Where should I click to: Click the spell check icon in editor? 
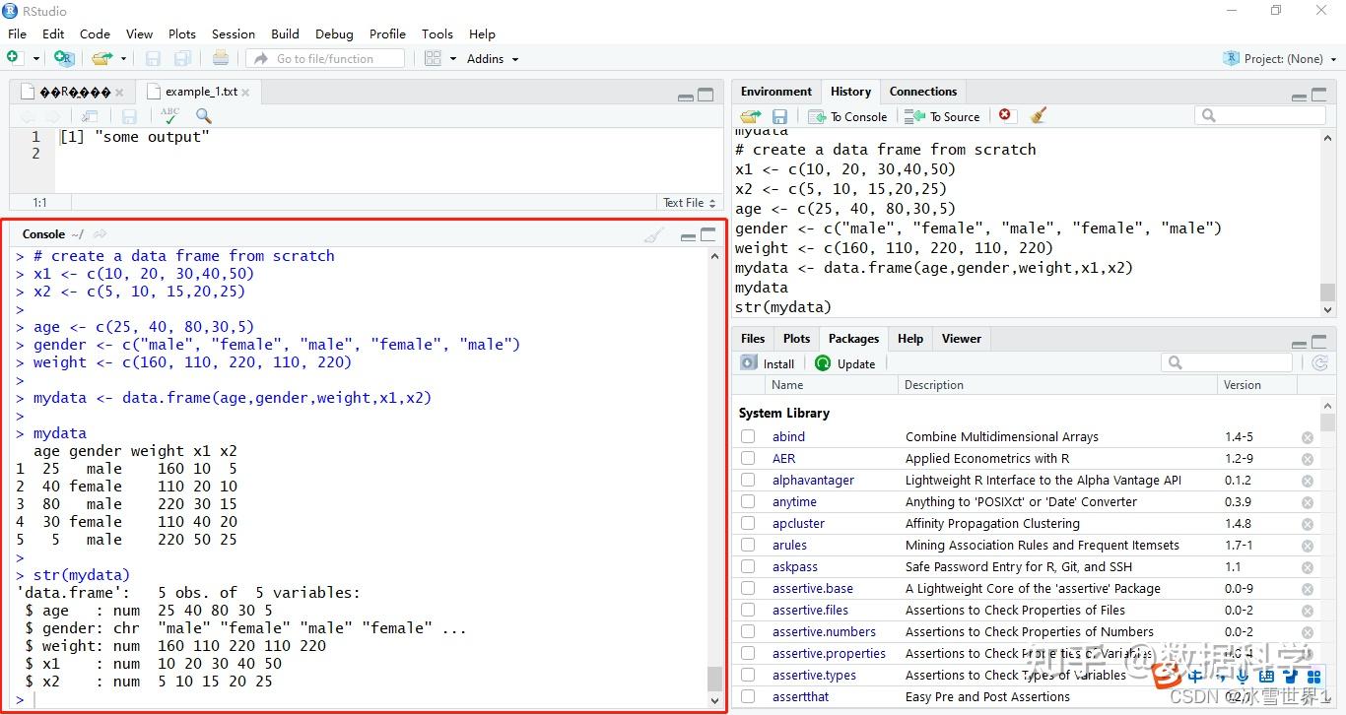tap(169, 116)
